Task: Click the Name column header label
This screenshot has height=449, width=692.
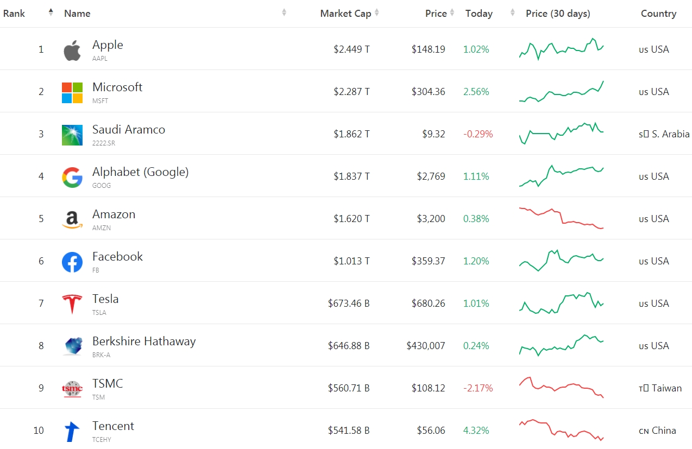Action: [77, 14]
